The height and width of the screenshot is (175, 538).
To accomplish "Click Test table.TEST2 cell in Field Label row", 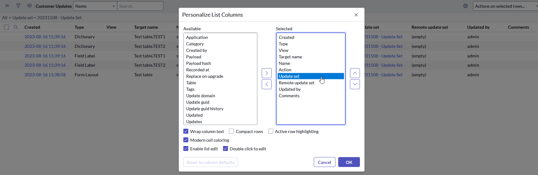I will (x=150, y=65).
